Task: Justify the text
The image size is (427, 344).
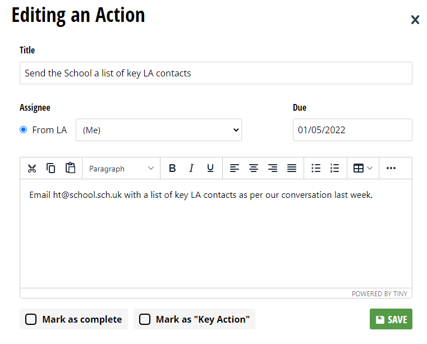Action: pyautogui.click(x=292, y=168)
